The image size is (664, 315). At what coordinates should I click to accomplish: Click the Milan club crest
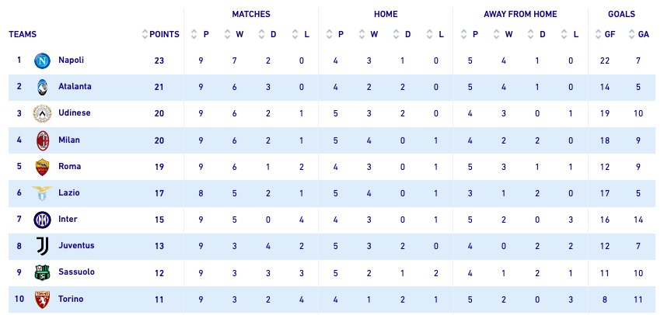(42, 140)
